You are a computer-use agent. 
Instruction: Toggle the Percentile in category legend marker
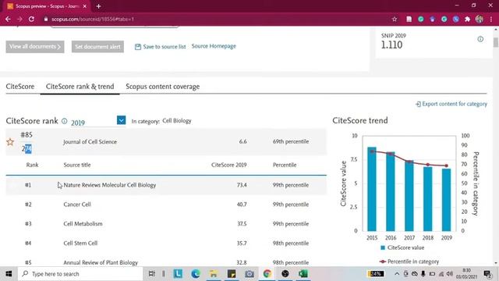coord(383,261)
